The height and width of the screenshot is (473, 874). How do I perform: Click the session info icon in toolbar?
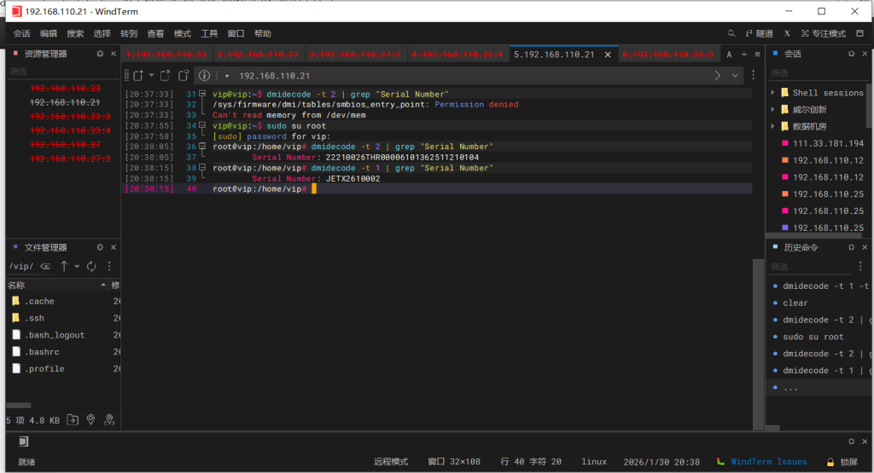[204, 76]
